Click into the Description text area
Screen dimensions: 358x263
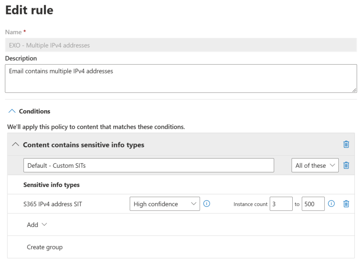tap(181, 78)
